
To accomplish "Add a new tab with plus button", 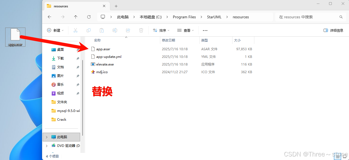I will [116, 6].
